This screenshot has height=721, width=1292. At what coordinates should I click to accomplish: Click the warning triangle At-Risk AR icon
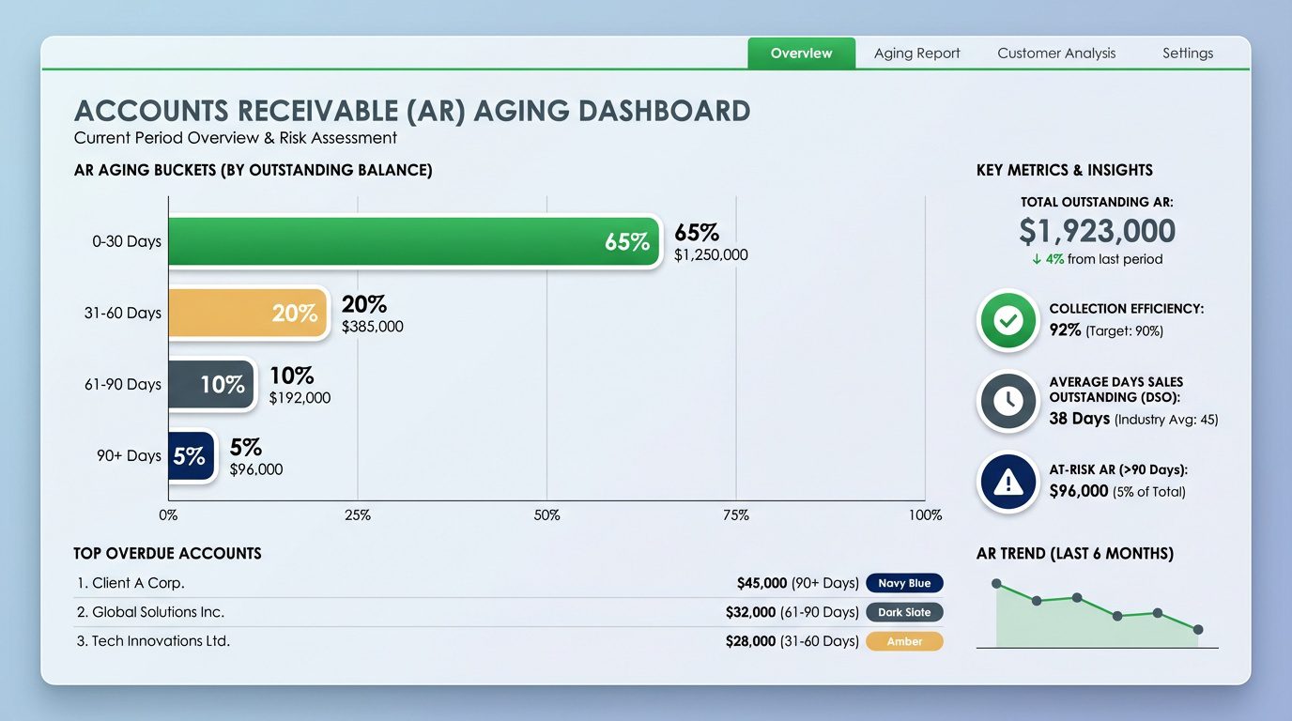(x=1007, y=482)
